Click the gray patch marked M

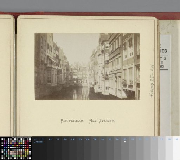point(125,148)
